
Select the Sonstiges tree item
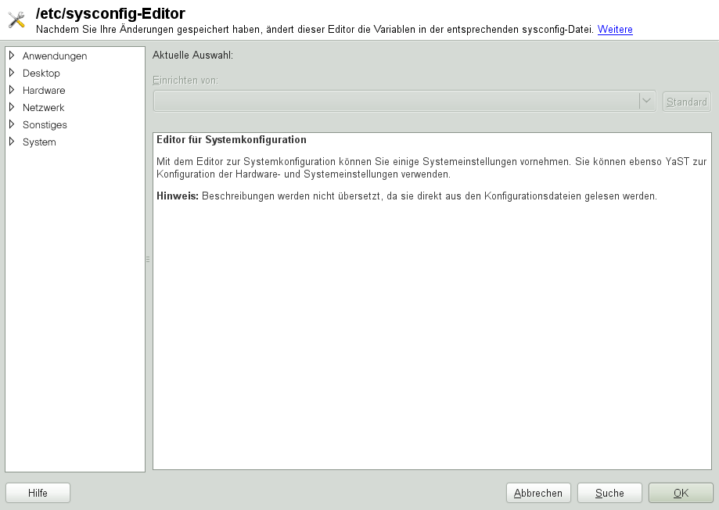44,124
